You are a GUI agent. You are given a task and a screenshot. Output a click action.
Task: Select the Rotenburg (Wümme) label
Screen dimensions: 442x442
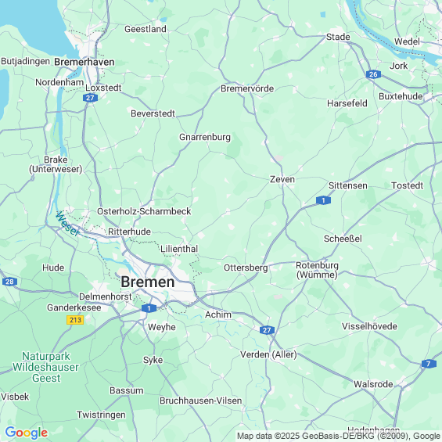pyautogui.click(x=317, y=270)
